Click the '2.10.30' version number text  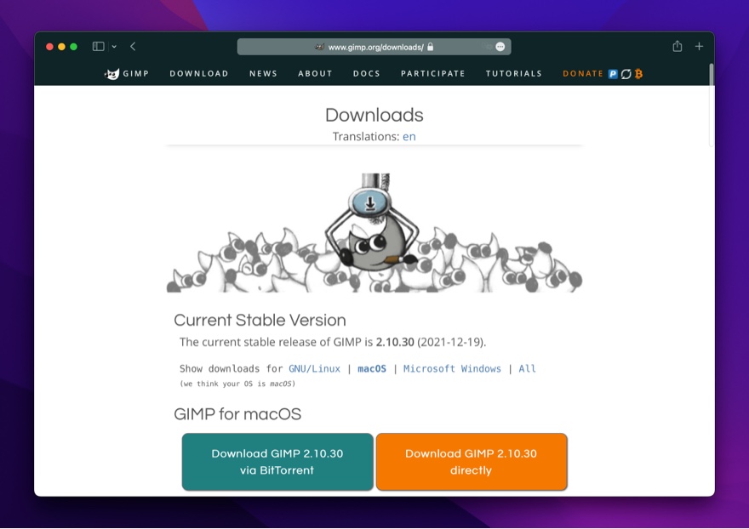(395, 343)
